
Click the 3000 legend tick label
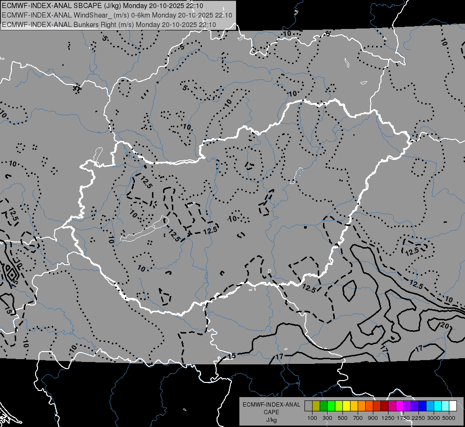[434, 418]
